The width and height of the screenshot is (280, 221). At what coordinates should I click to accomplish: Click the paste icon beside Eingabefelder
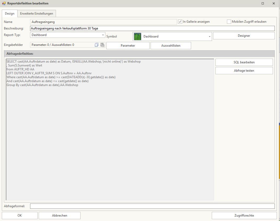tap(102, 45)
